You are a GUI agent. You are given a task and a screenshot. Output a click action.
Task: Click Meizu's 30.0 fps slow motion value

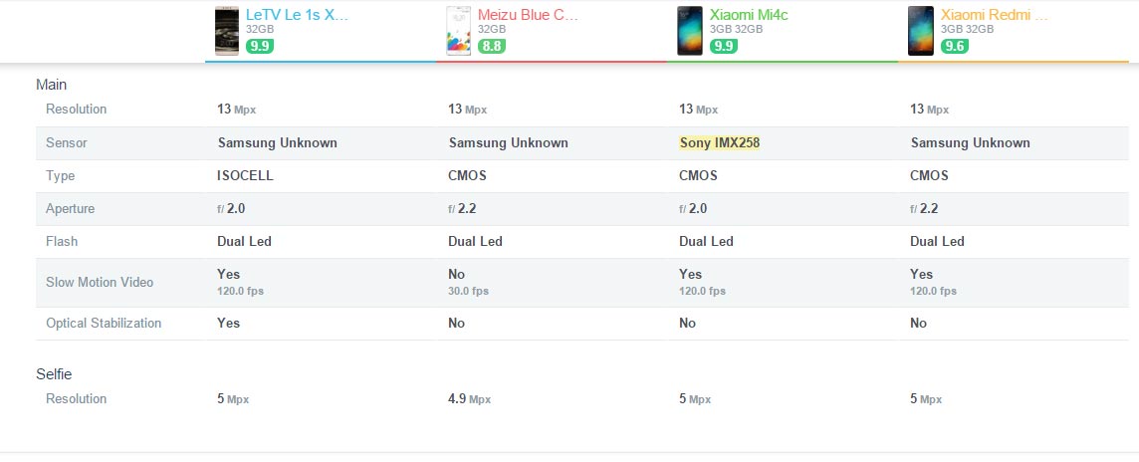tap(469, 292)
